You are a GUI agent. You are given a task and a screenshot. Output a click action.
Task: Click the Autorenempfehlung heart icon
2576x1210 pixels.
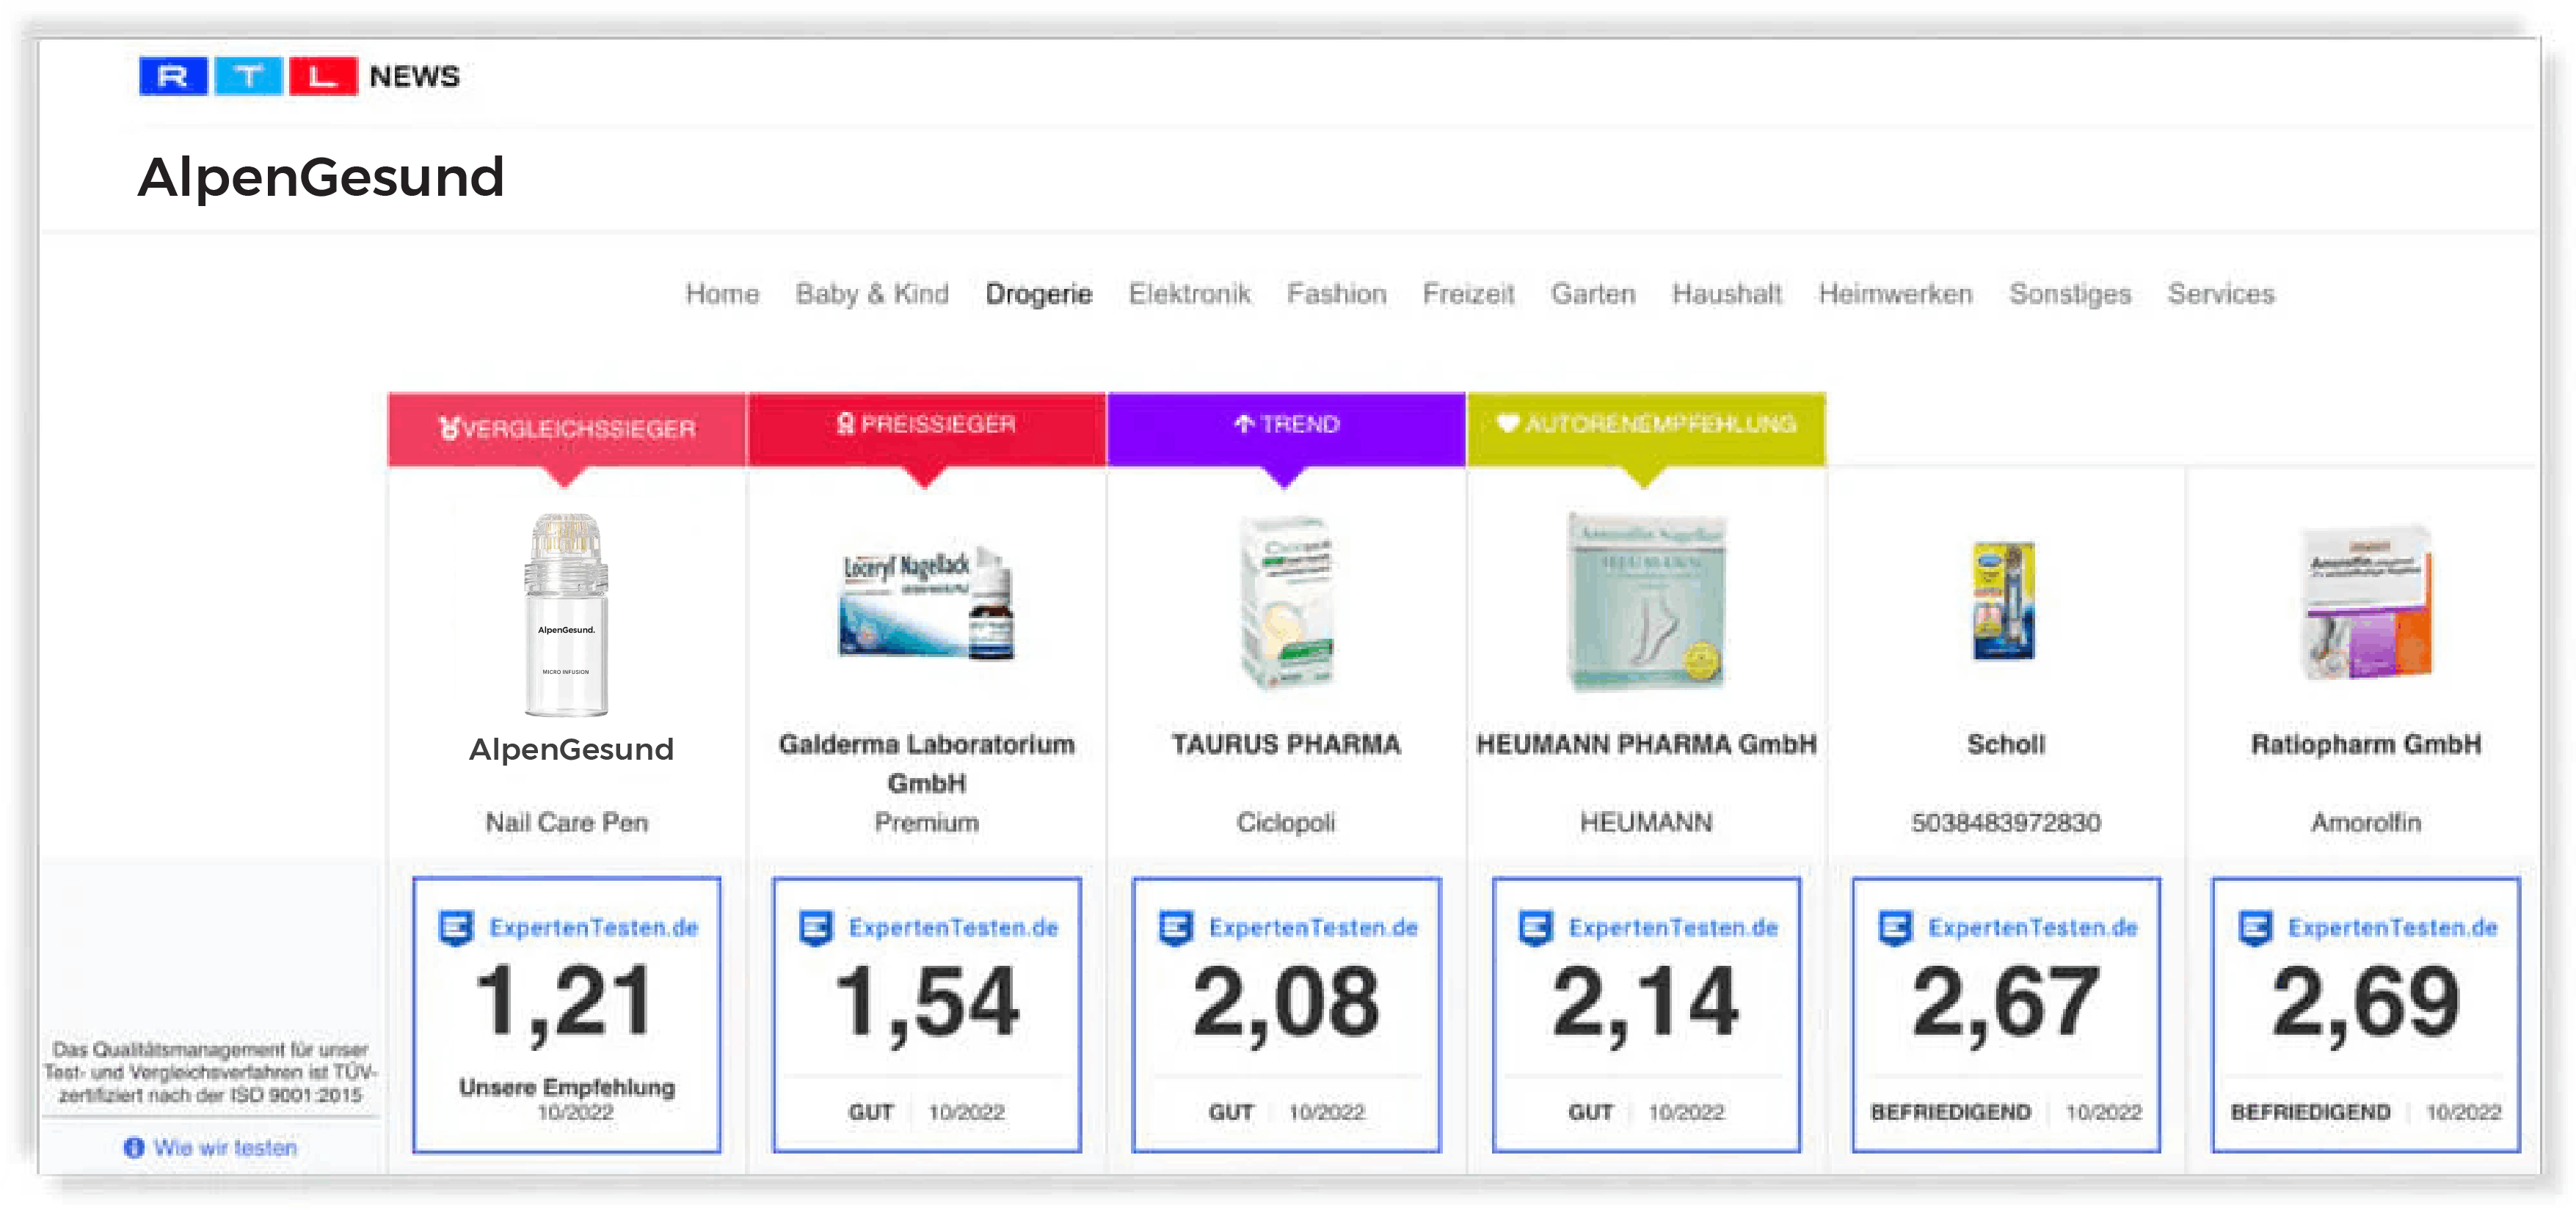coord(1508,424)
